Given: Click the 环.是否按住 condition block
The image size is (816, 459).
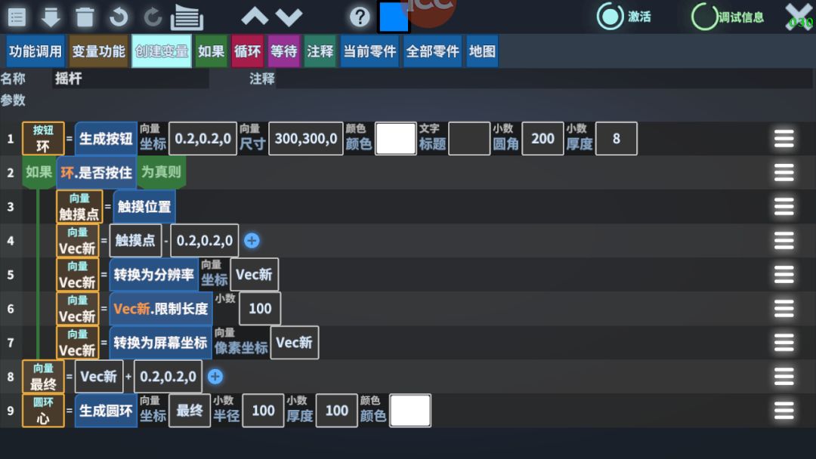Looking at the screenshot, I should tap(96, 173).
